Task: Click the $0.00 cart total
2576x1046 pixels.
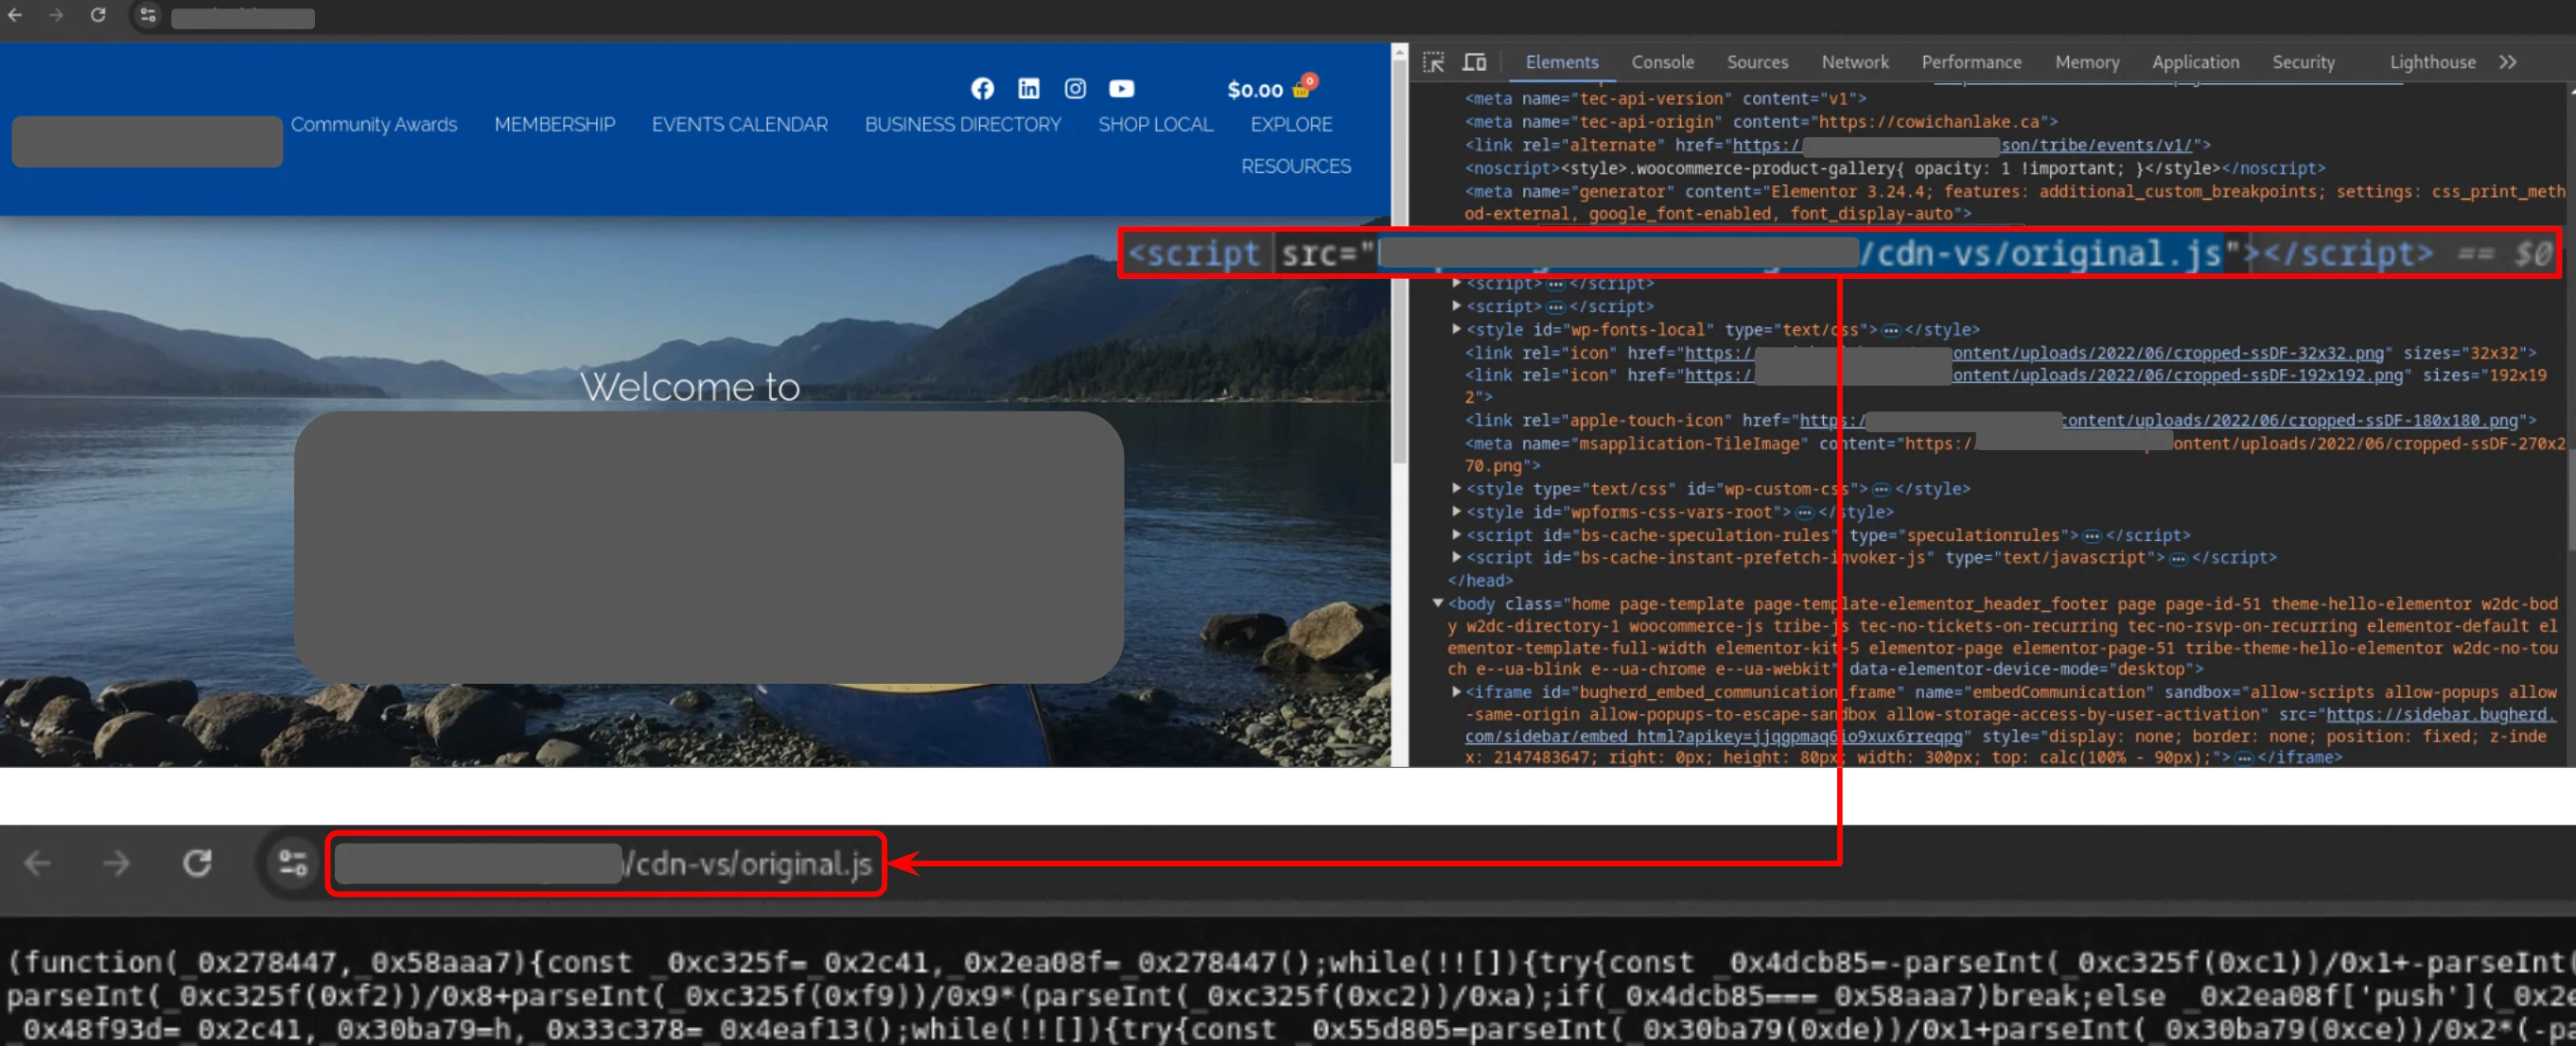Action: click(1255, 90)
